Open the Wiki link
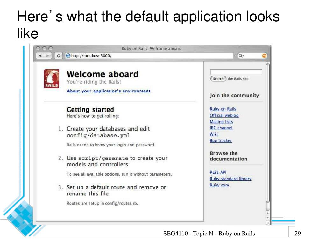This screenshot has height=244, width=326. click(x=214, y=134)
